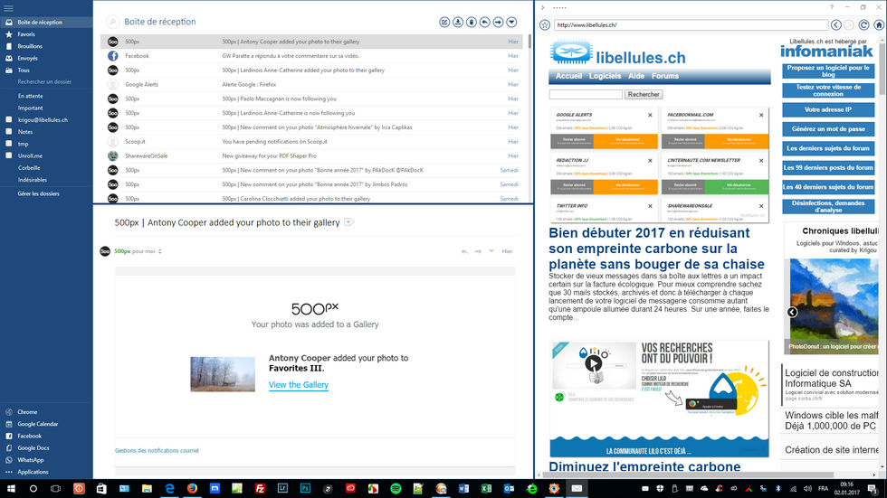Open the more actions dropdown in the mail toolbar
The width and height of the screenshot is (887, 498).
[512, 22]
